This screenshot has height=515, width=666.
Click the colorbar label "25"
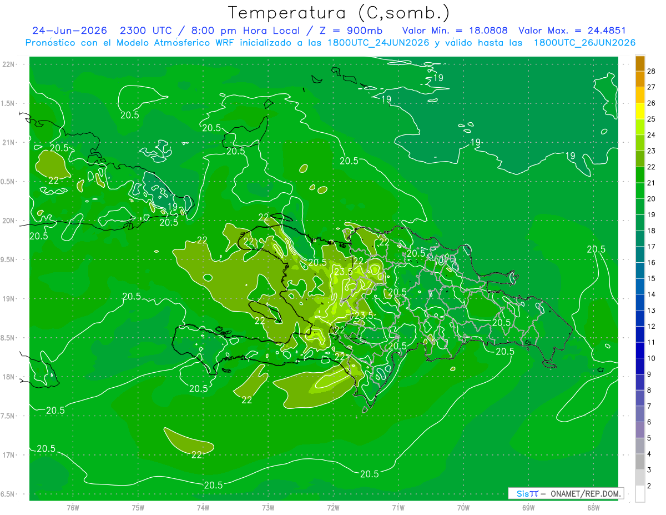[651, 119]
